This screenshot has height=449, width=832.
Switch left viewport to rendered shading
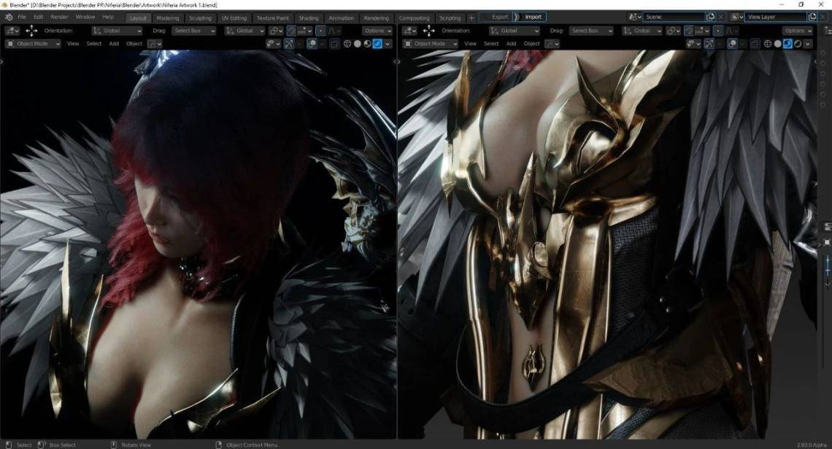click(x=377, y=44)
